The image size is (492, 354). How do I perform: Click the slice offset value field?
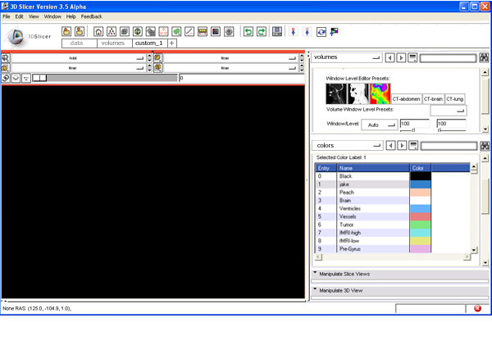241,78
